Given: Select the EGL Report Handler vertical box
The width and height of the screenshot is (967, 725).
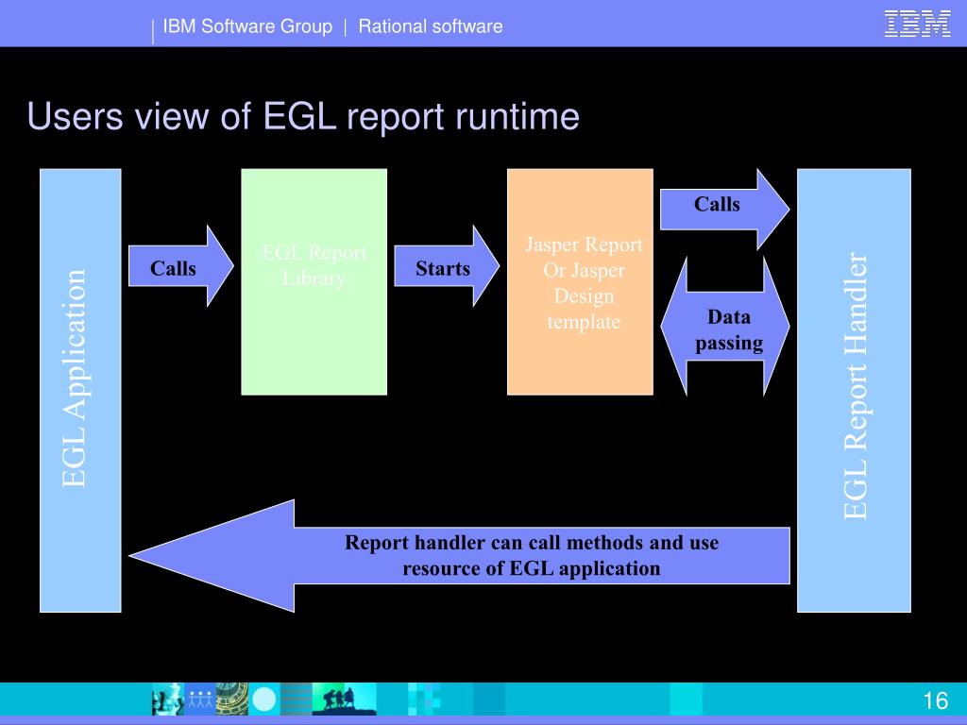Looking at the screenshot, I should point(854,390).
